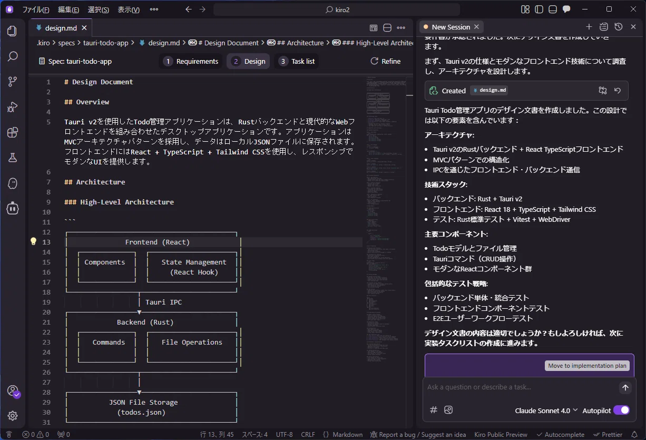This screenshot has width=646, height=440.
Task: Close the design.md editor tab
Action: pyautogui.click(x=85, y=28)
